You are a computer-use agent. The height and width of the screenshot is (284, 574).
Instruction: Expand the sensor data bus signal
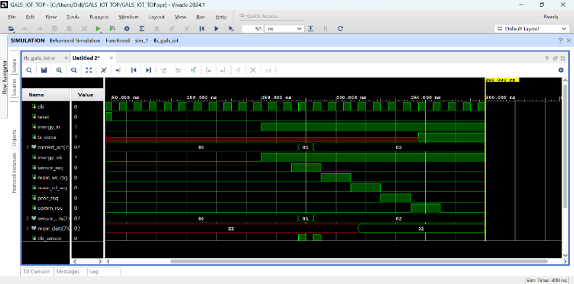click(28, 218)
